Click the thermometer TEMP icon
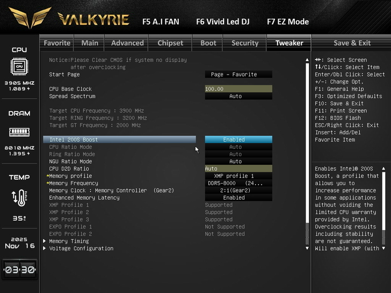 click(19, 198)
